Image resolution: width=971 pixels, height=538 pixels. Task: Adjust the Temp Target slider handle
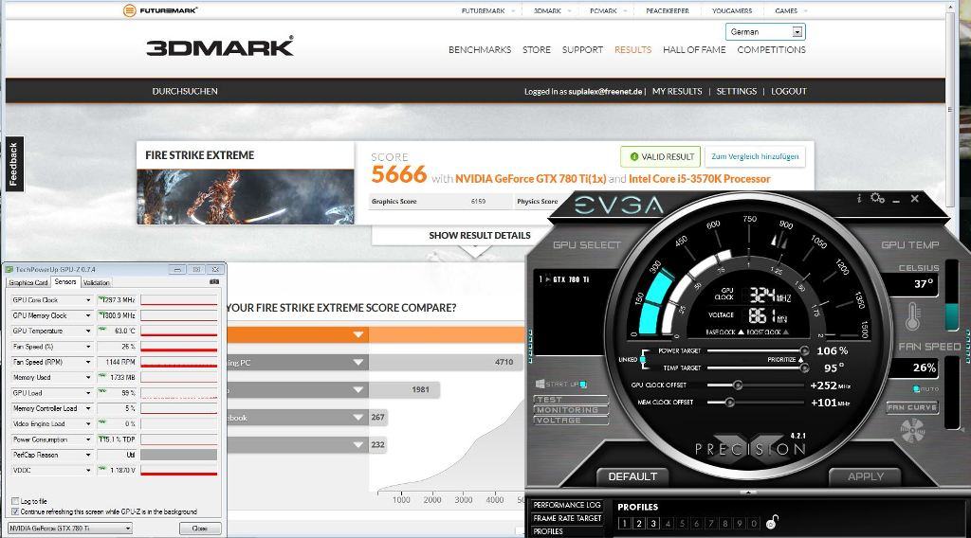pyautogui.click(x=804, y=368)
